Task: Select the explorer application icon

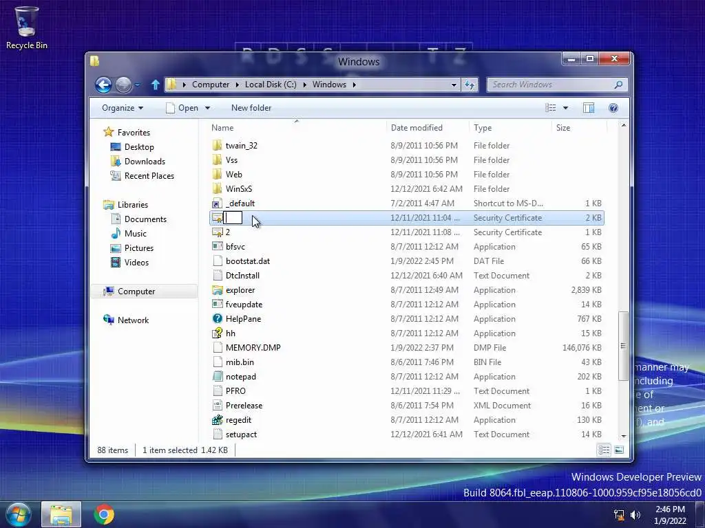Action: [217, 290]
